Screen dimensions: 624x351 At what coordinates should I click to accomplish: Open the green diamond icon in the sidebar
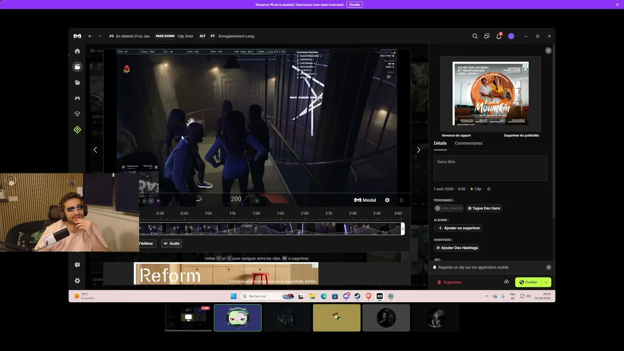tap(77, 130)
